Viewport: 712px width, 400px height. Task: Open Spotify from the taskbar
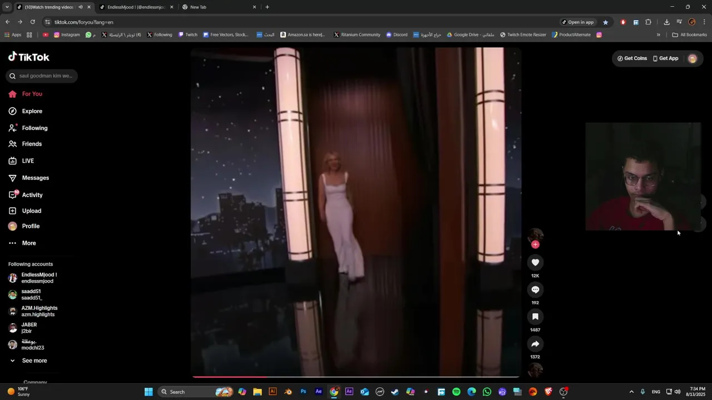(456, 392)
